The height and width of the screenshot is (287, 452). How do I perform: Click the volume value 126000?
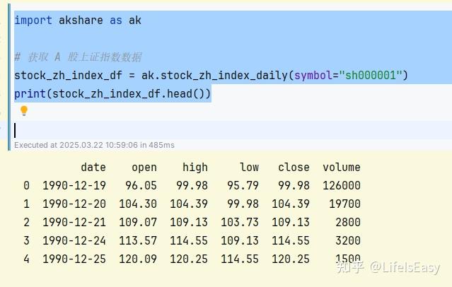click(342, 186)
